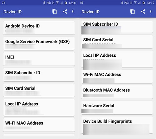The image size is (156, 139).
Task: Tap the Wi-Fi icon in the right status bar
Action: [x=135, y=3]
